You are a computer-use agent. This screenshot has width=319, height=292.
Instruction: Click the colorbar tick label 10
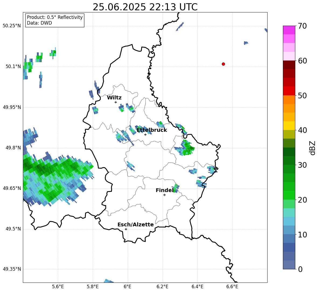pyautogui.click(x=302, y=234)
